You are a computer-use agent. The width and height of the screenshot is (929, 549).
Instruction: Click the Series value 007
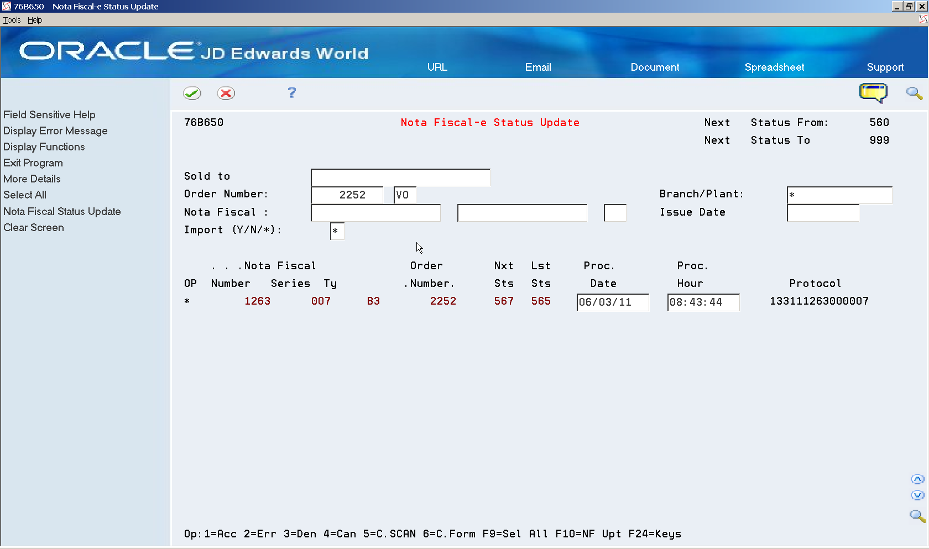click(x=321, y=301)
